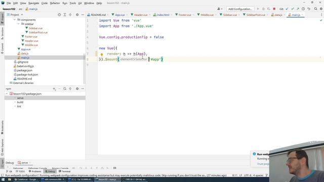Open IDE settings gear in top toolbar

[x=321, y=9]
